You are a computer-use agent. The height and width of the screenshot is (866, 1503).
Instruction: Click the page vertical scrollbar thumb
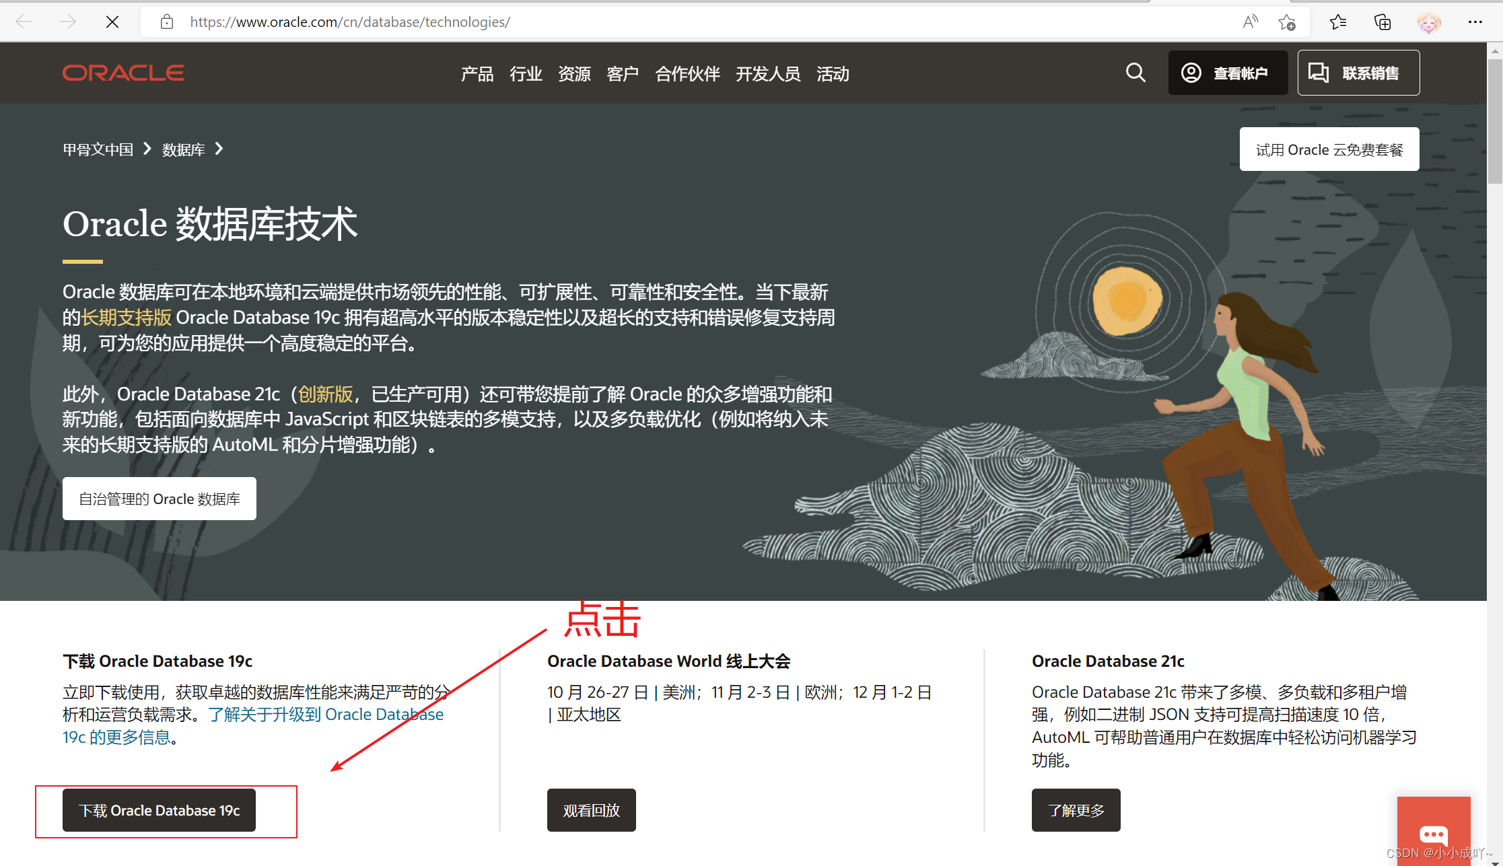click(x=1494, y=121)
